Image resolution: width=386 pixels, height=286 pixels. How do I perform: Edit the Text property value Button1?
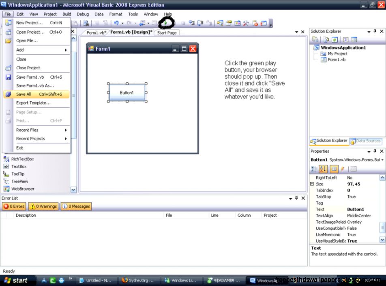[x=363, y=209]
